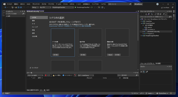Screen dimensions: 178x97
Task: Click ローカル button on データ分類 card
Action: pyautogui.click(x=55, y=55)
